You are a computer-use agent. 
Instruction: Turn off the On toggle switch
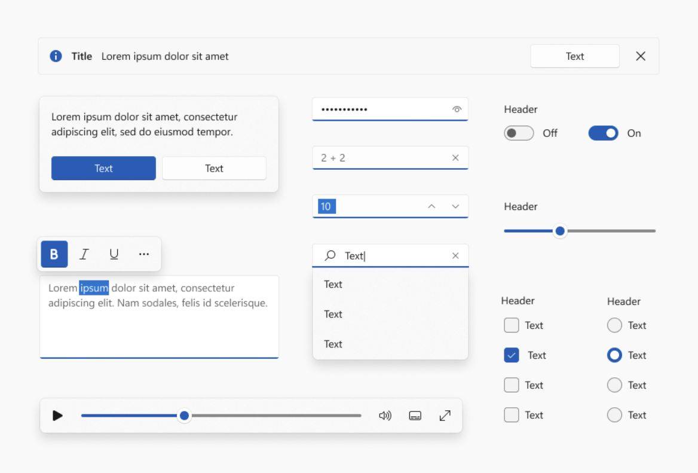(603, 133)
